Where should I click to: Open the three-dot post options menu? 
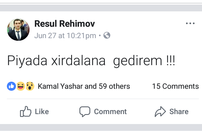point(190,24)
